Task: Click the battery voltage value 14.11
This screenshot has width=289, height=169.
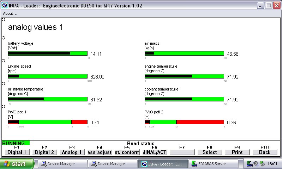Action: [x=96, y=54]
